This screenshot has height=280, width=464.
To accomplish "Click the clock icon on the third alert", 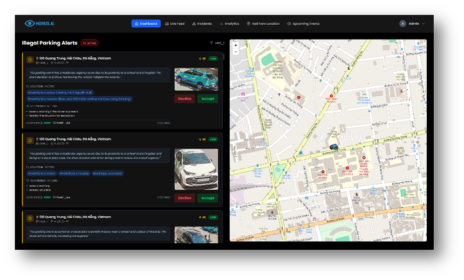I will point(30,218).
